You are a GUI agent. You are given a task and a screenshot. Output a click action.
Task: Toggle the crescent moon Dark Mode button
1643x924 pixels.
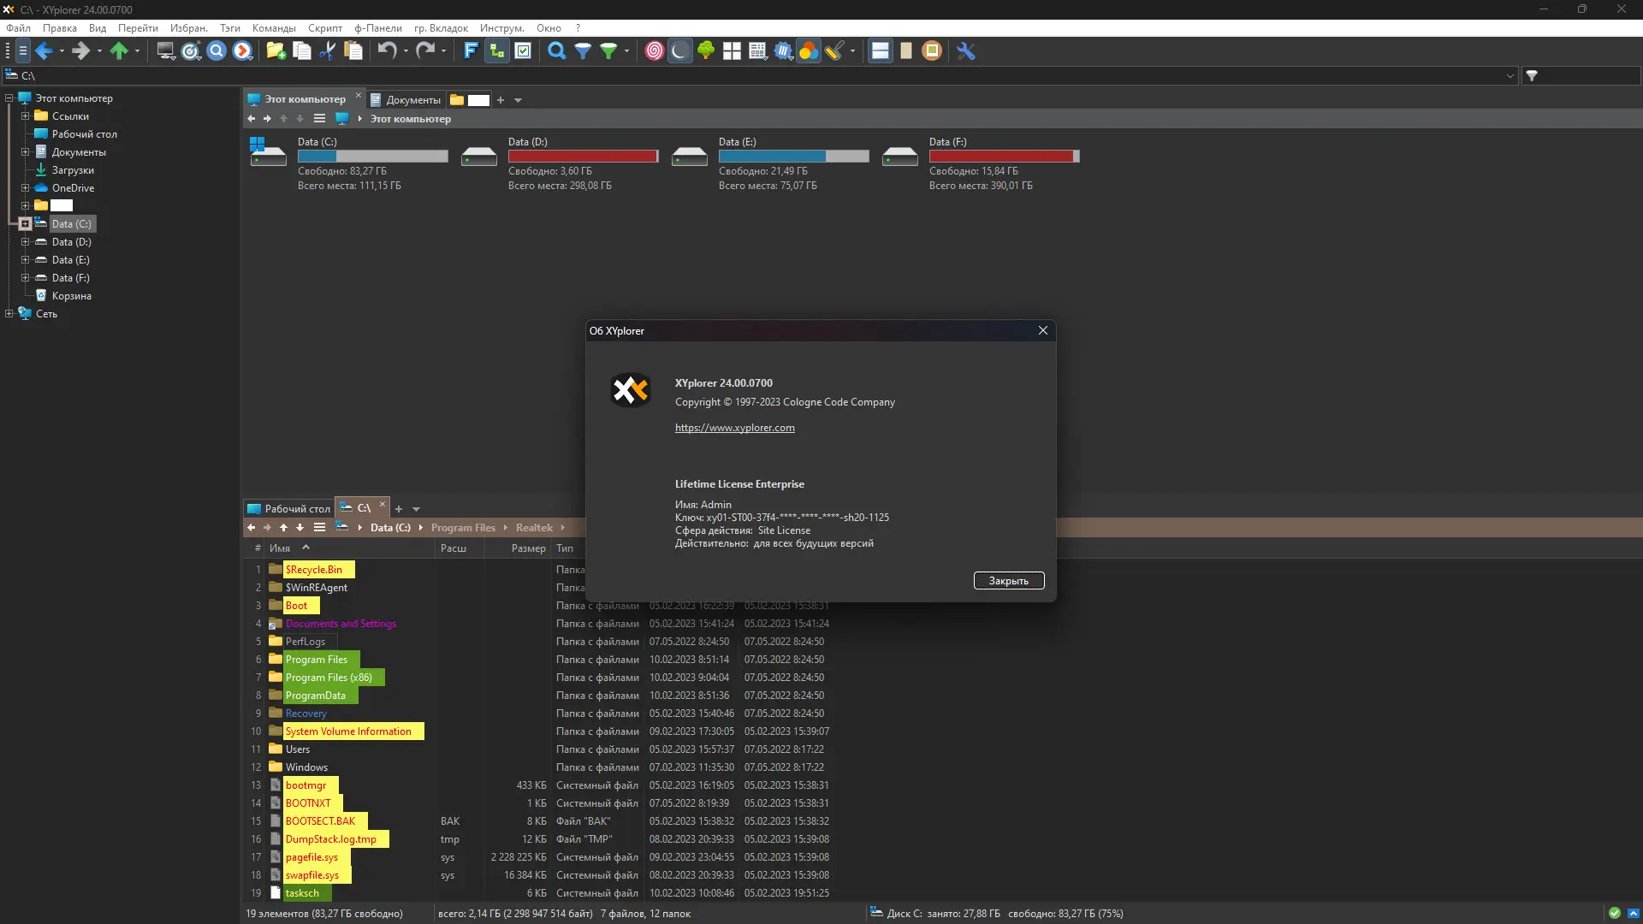tap(679, 51)
